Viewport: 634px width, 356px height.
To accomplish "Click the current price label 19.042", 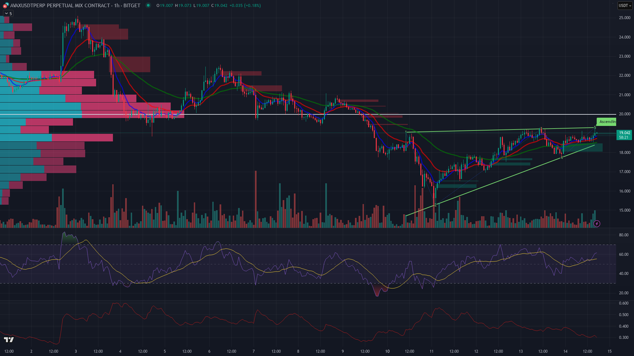I will [x=624, y=135].
